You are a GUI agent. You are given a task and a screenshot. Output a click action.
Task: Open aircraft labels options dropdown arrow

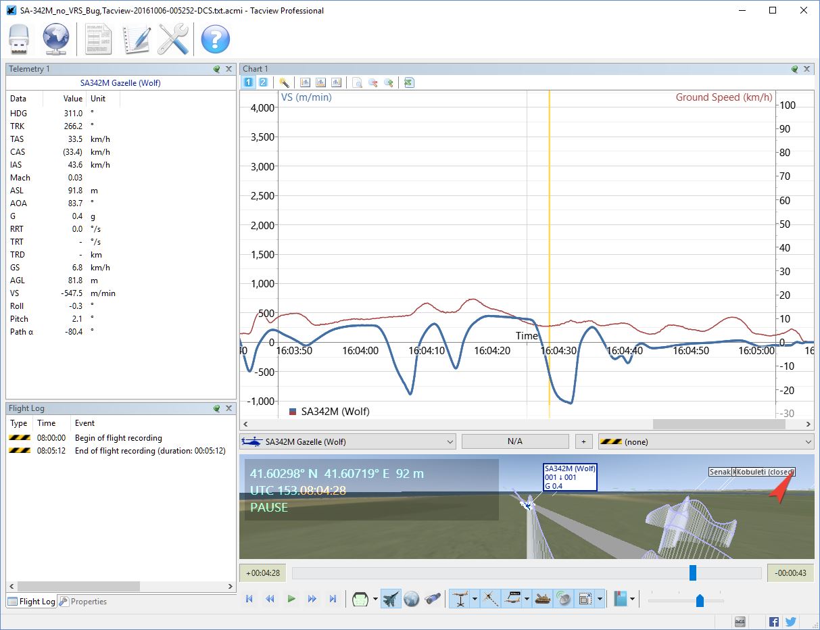(x=527, y=599)
